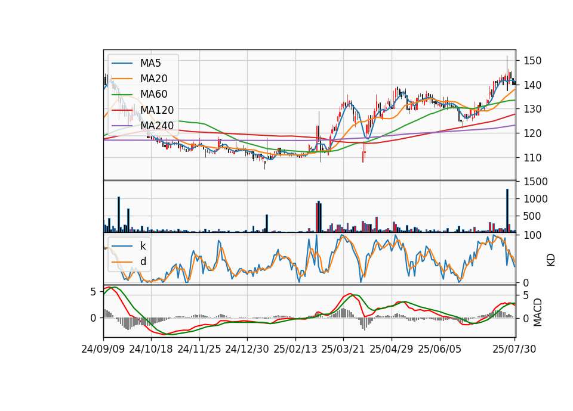573x411 pixels.
Task: Click the 24/09/09 date label
Action: (x=103, y=349)
